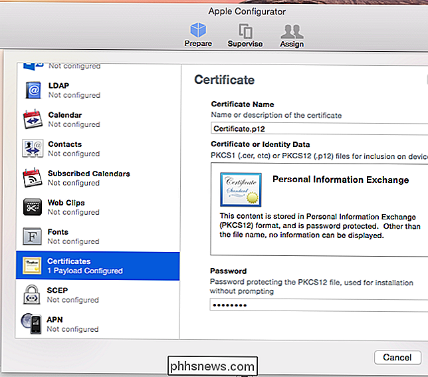
Task: Click the Fonts label in the sidebar
Action: coord(58,232)
